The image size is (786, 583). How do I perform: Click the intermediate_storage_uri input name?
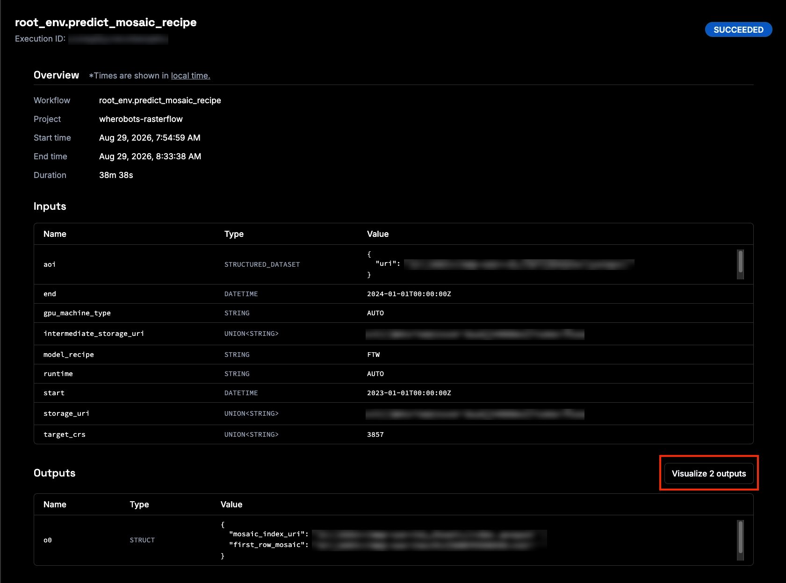pos(94,334)
